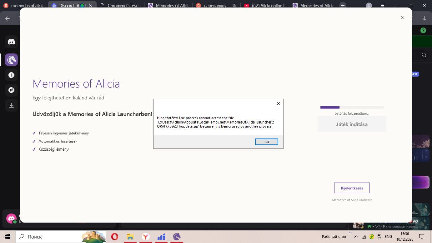
Task: Close the error dialog with the X
Action: (278, 104)
